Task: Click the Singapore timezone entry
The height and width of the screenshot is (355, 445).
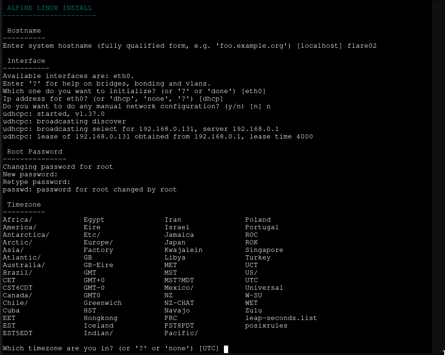Action: pos(264,250)
